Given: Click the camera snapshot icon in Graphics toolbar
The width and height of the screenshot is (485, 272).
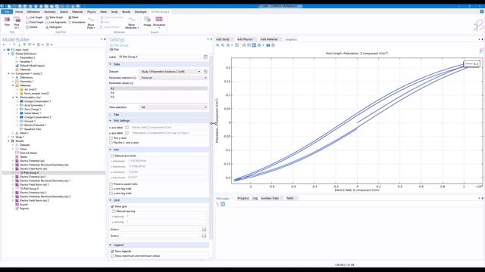Looking at the screenshot, I should tap(268, 45).
